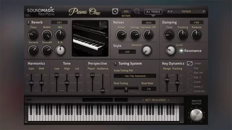The image size is (232, 130).
Task: Toggle the Tuning System power switch
Action: [x=115, y=64]
